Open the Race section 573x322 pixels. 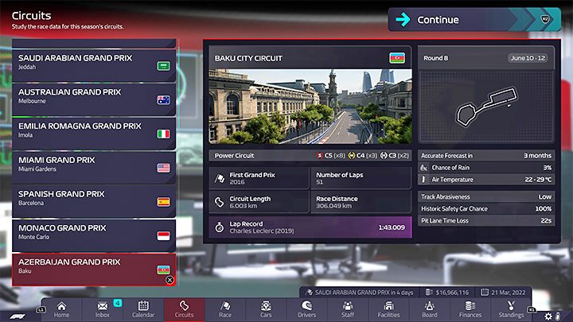(x=225, y=309)
